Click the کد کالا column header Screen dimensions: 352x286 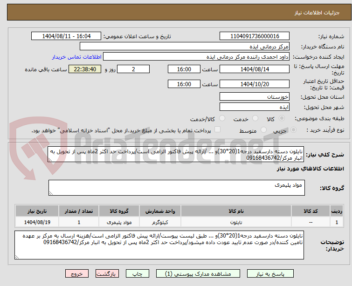click(311, 211)
